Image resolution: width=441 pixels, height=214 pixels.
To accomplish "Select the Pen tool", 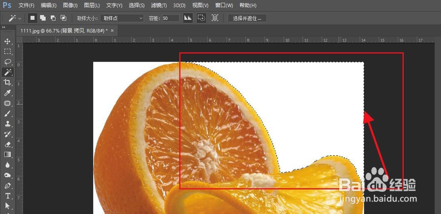I will click(7, 186).
